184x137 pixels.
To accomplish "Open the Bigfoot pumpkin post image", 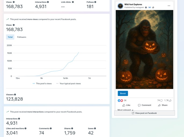I will coord(144,50).
